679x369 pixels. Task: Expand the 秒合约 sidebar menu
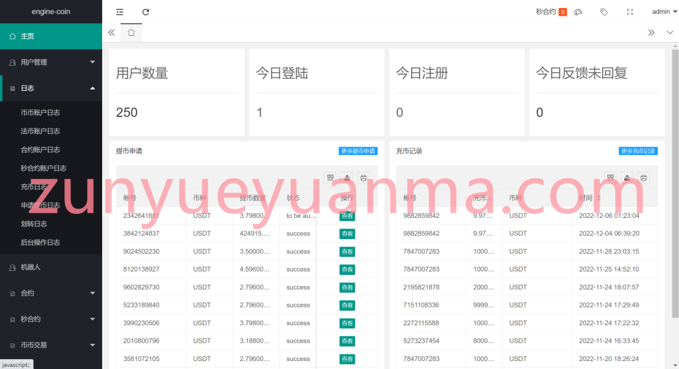pyautogui.click(x=51, y=319)
